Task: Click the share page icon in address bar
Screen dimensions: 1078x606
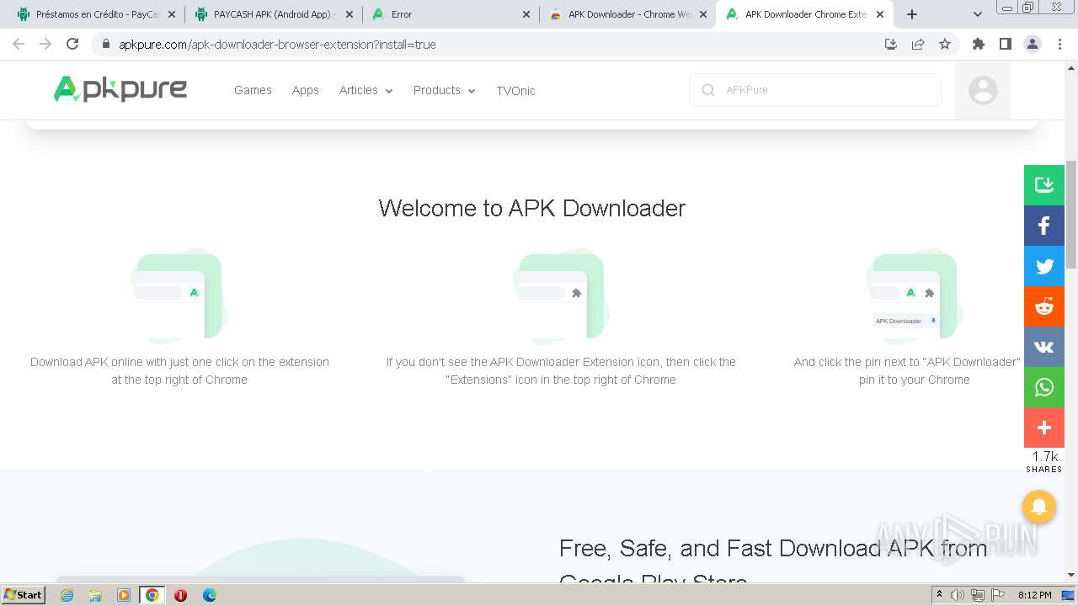Action: point(918,44)
